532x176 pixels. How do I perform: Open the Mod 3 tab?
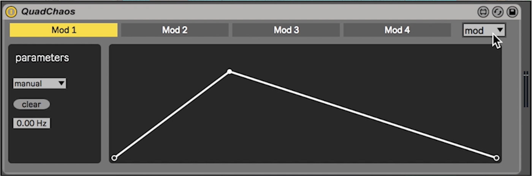(286, 30)
